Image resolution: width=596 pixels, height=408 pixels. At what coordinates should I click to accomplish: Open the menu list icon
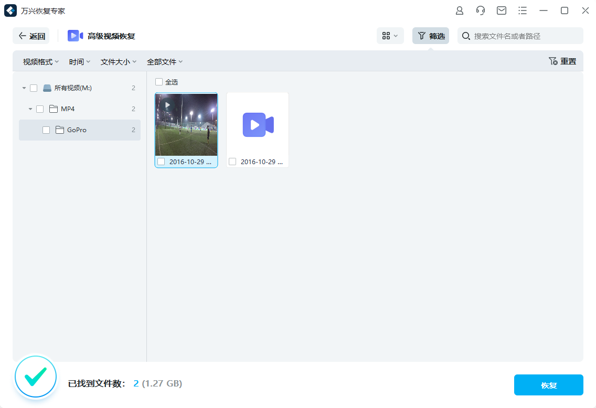pyautogui.click(x=522, y=10)
